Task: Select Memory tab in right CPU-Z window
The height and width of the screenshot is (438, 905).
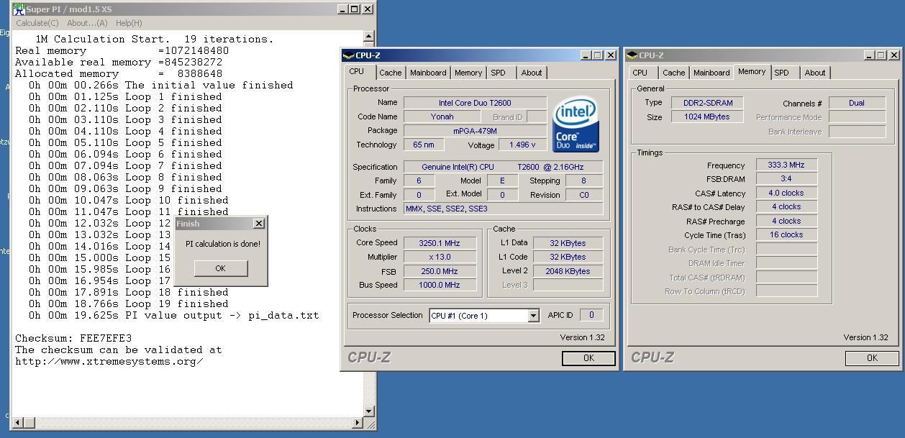Action: (752, 72)
